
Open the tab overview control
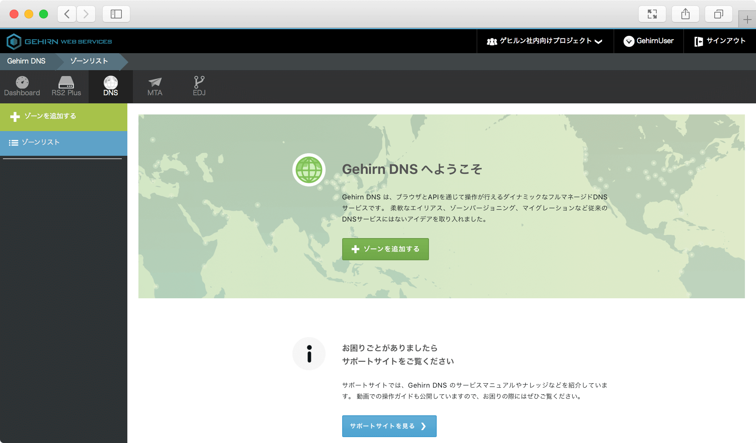[x=718, y=14]
